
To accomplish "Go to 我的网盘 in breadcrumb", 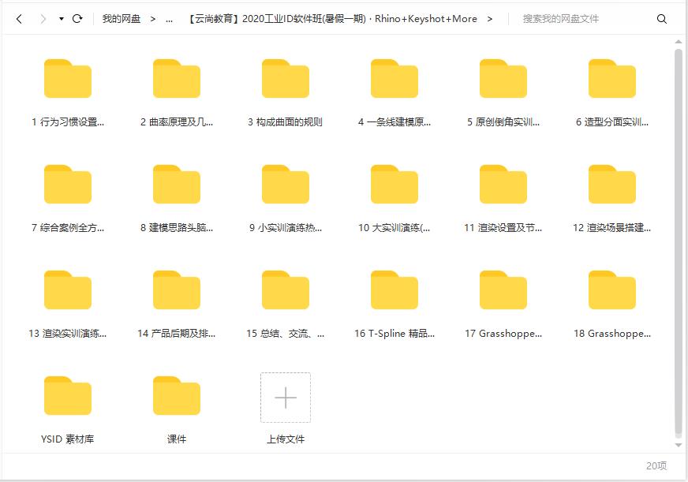I will pos(122,19).
